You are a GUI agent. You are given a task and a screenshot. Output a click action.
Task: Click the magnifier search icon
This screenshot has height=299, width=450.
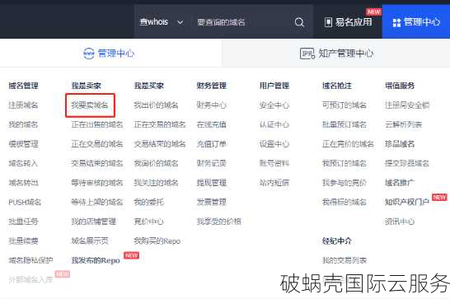point(299,22)
